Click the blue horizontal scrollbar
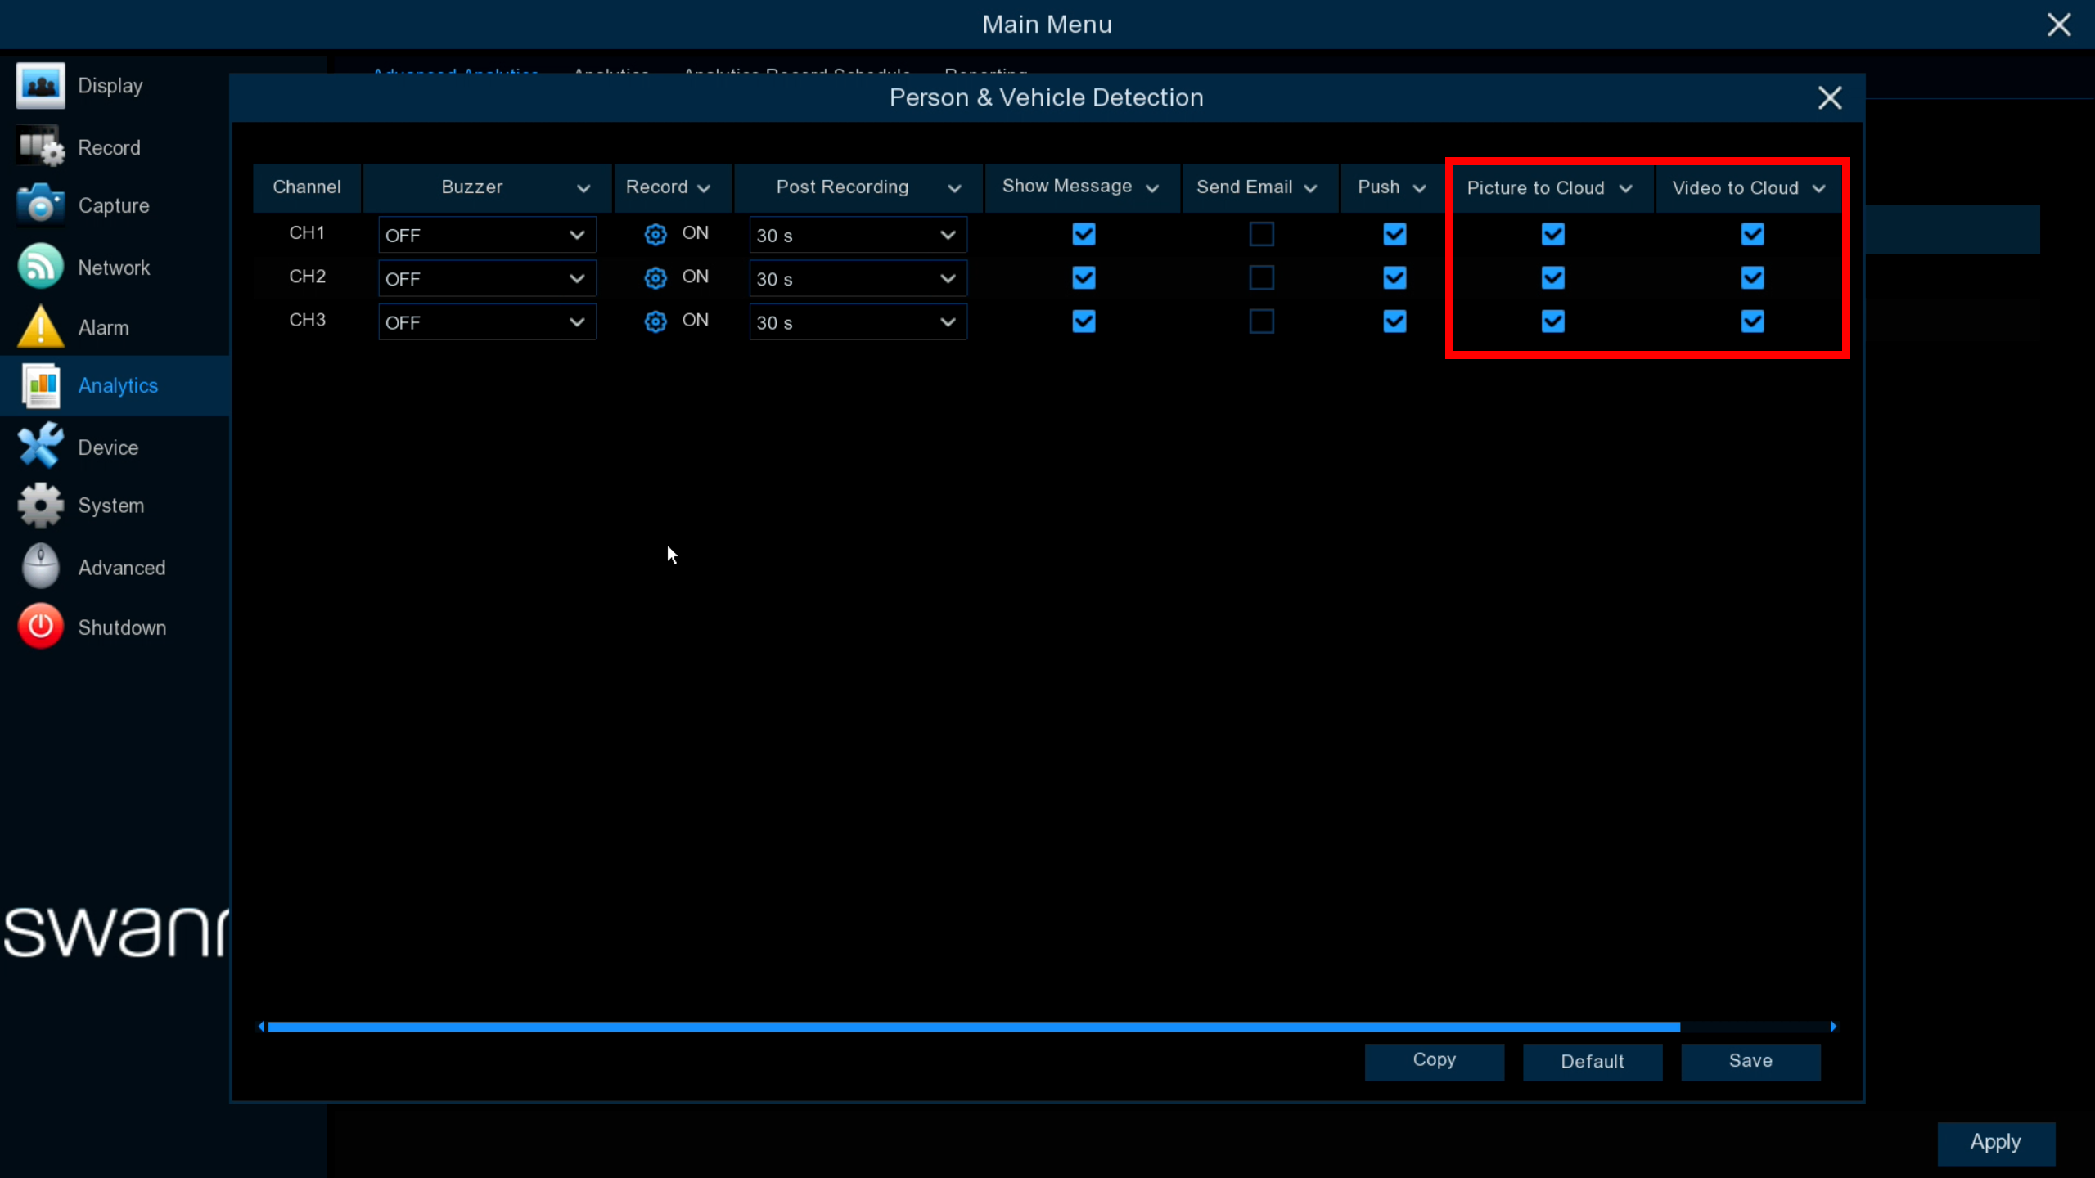This screenshot has height=1178, width=2095. (974, 1027)
